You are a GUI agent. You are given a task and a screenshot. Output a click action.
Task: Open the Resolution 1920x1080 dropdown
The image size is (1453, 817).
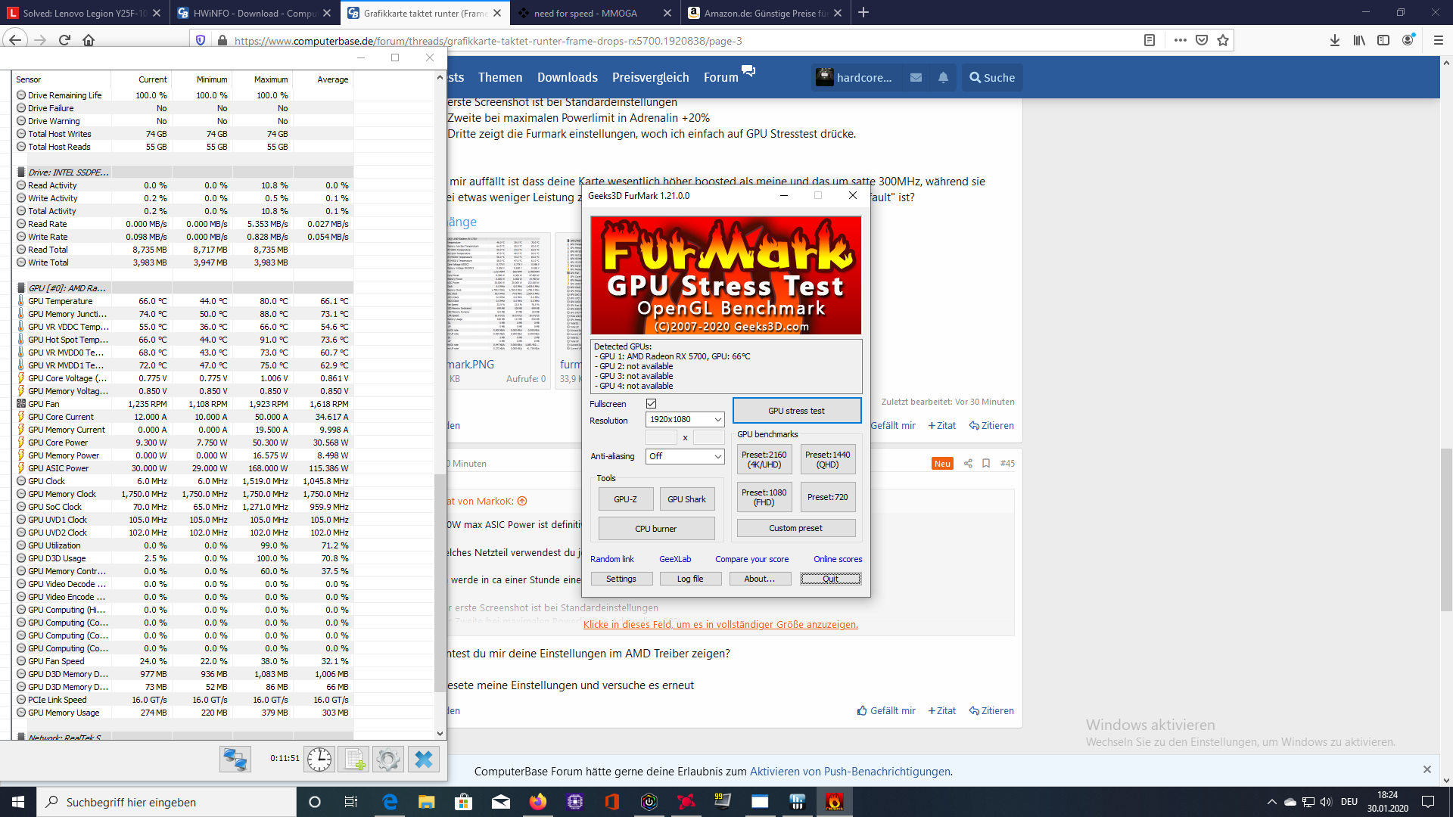[685, 419]
